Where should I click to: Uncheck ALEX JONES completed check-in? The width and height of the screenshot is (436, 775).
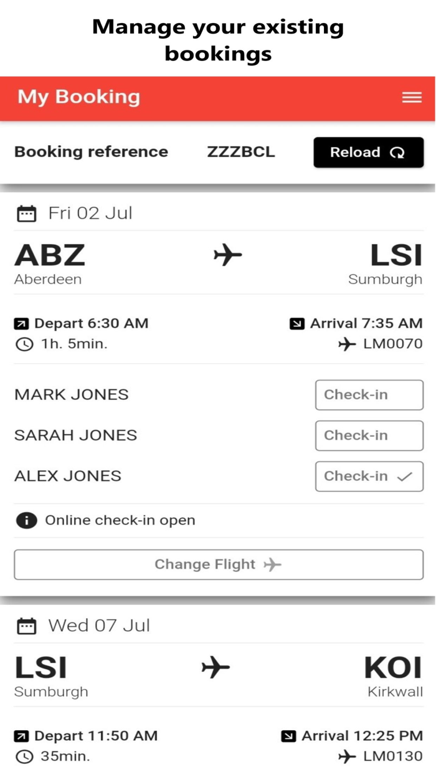[369, 476]
